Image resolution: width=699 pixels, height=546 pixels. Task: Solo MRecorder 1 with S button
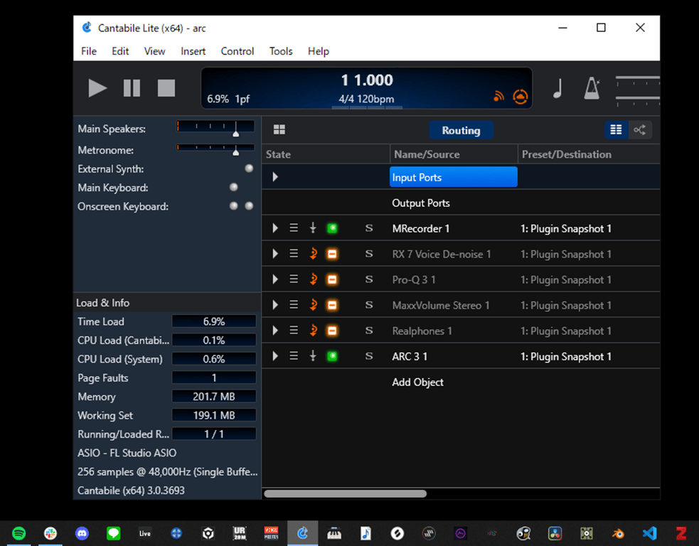(369, 228)
